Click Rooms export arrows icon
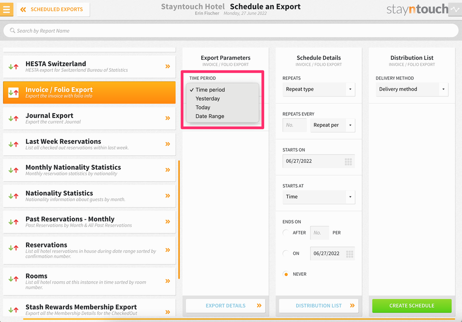This screenshot has height=322, width=462. point(14,279)
